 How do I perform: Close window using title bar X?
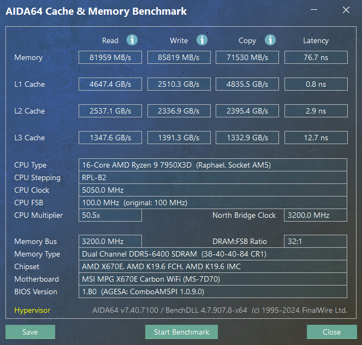pos(346,10)
